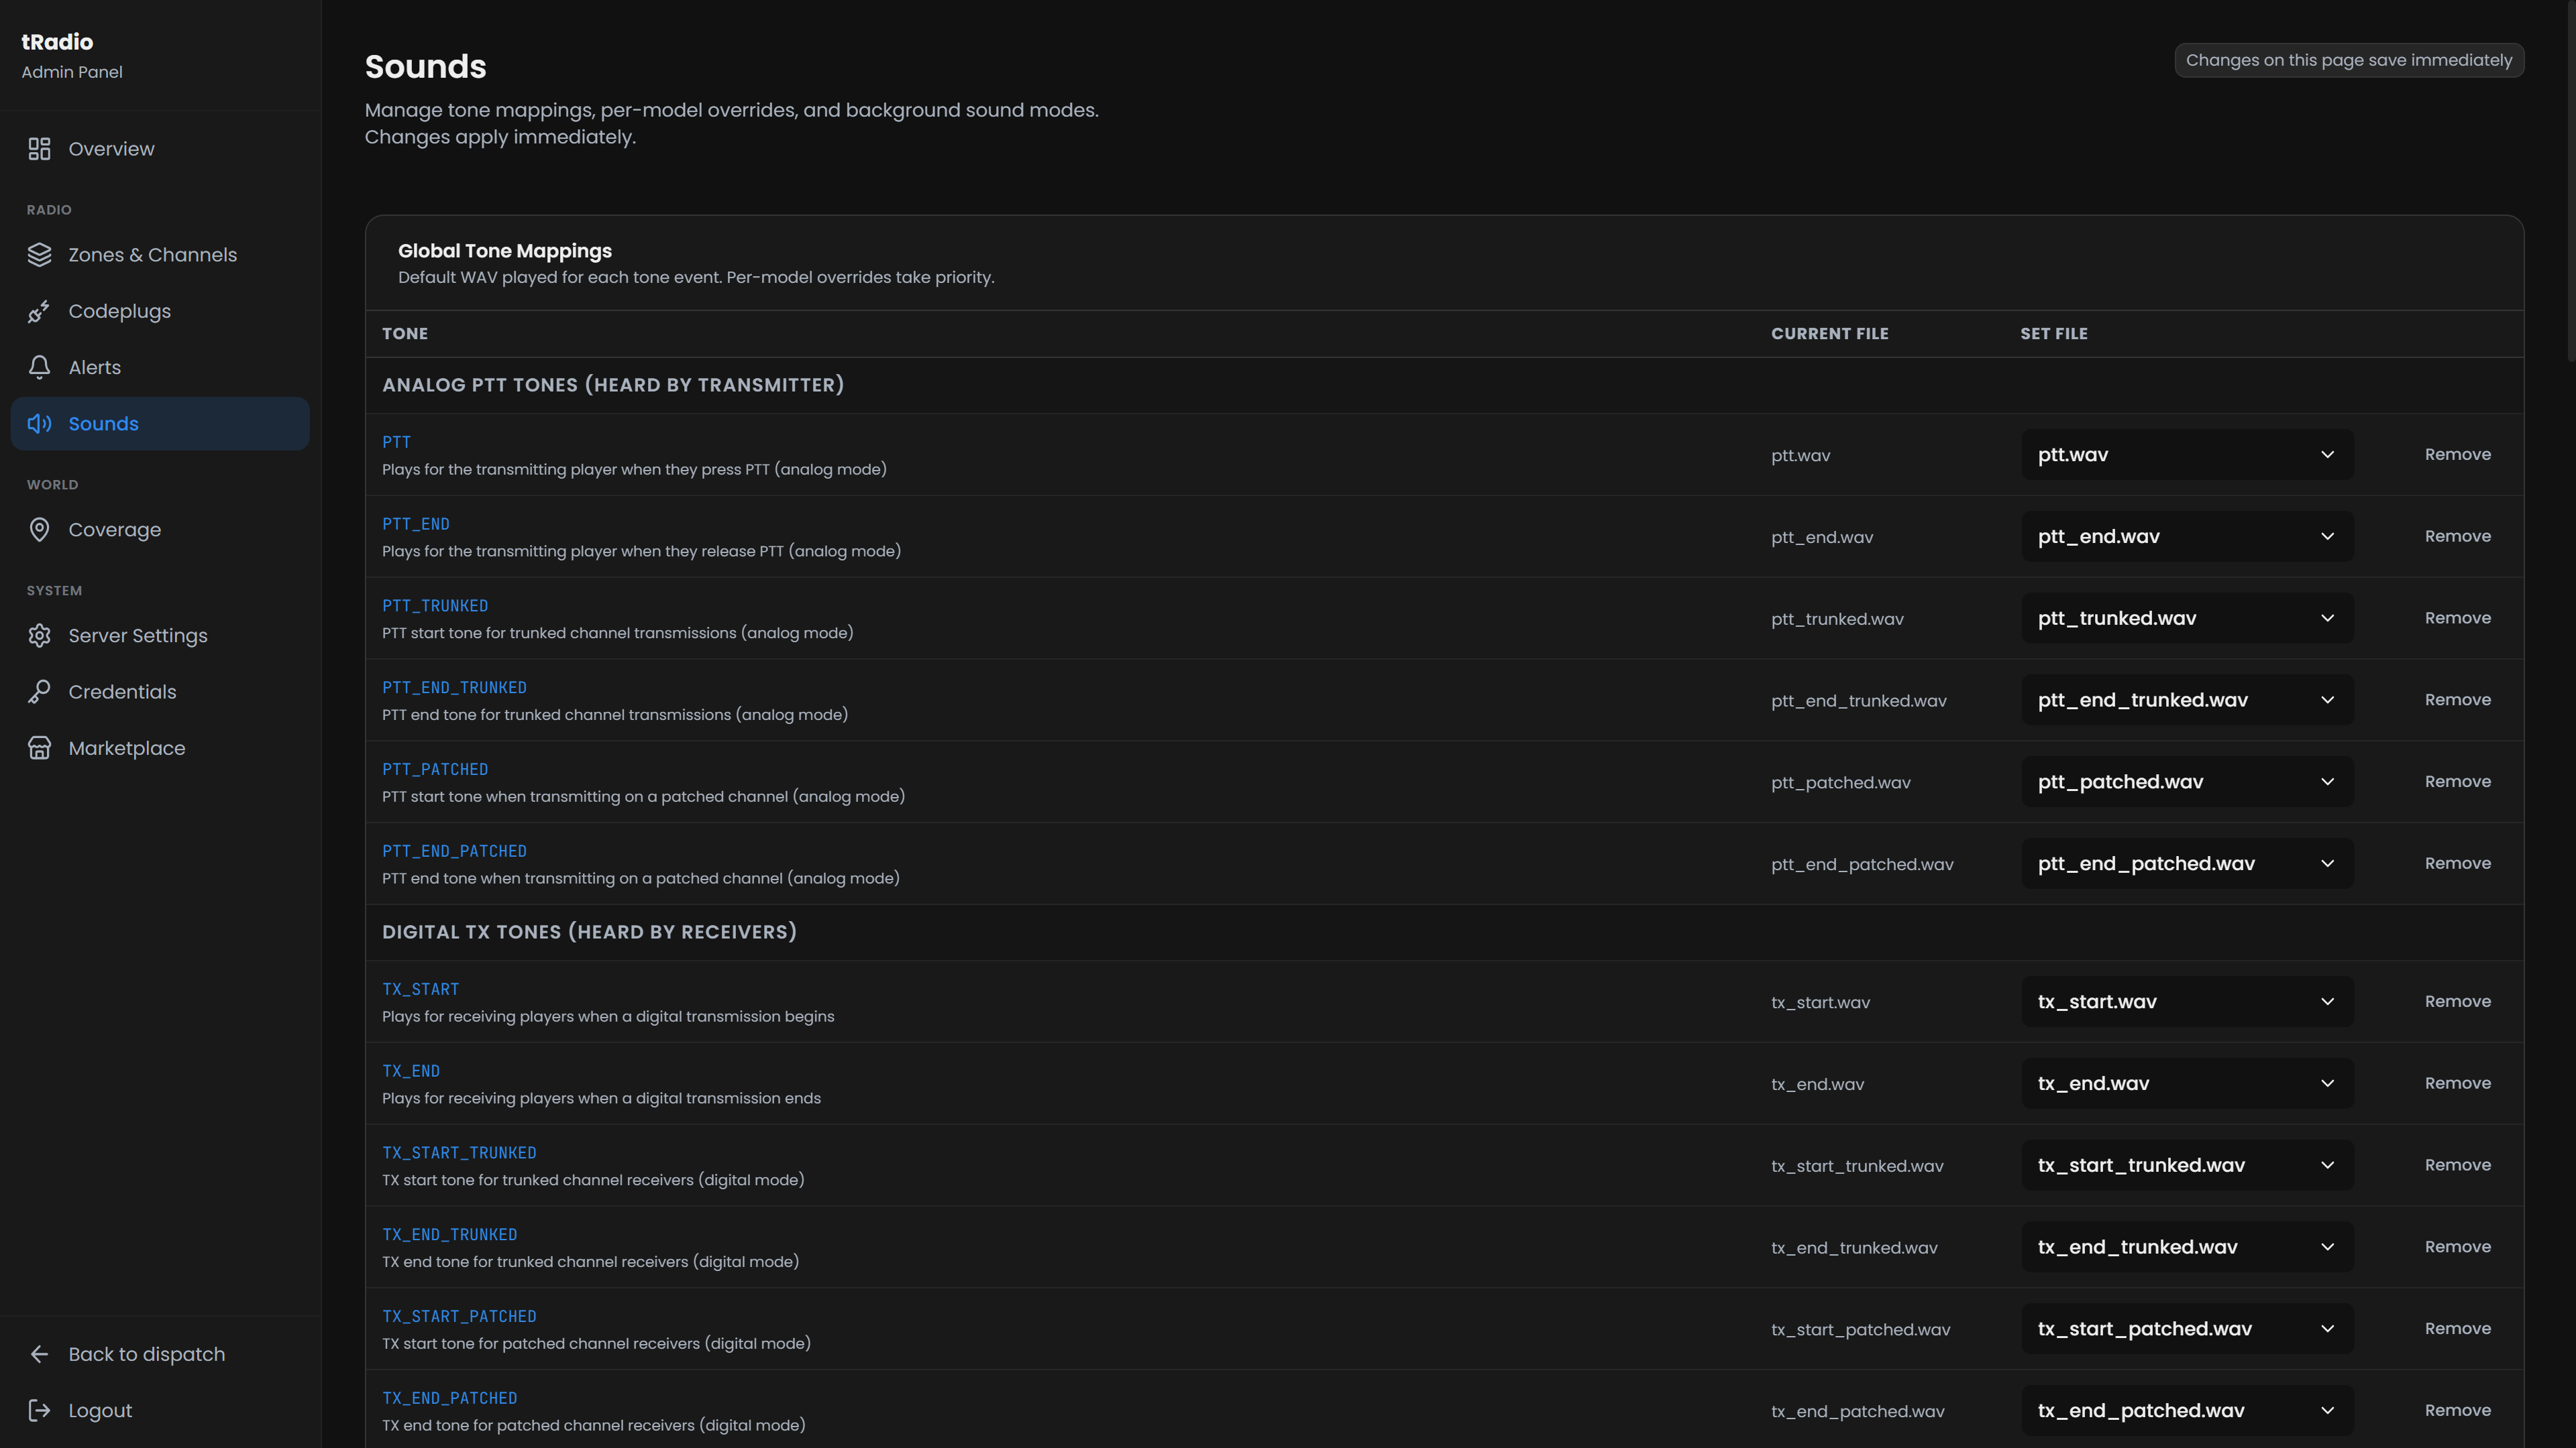2576x1448 pixels.
Task: Click the Alerts bell icon
Action: (39, 368)
